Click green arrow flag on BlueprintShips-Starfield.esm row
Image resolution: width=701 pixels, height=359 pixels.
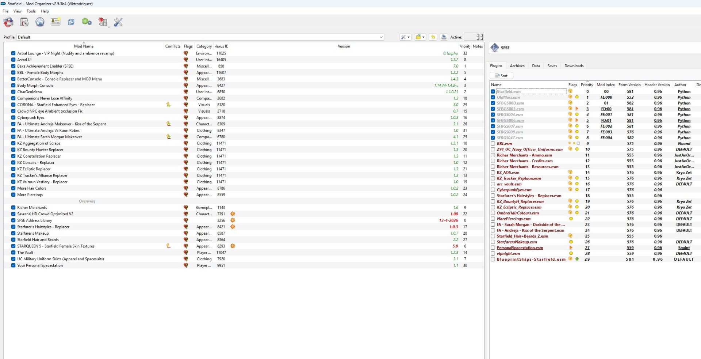coord(577,259)
